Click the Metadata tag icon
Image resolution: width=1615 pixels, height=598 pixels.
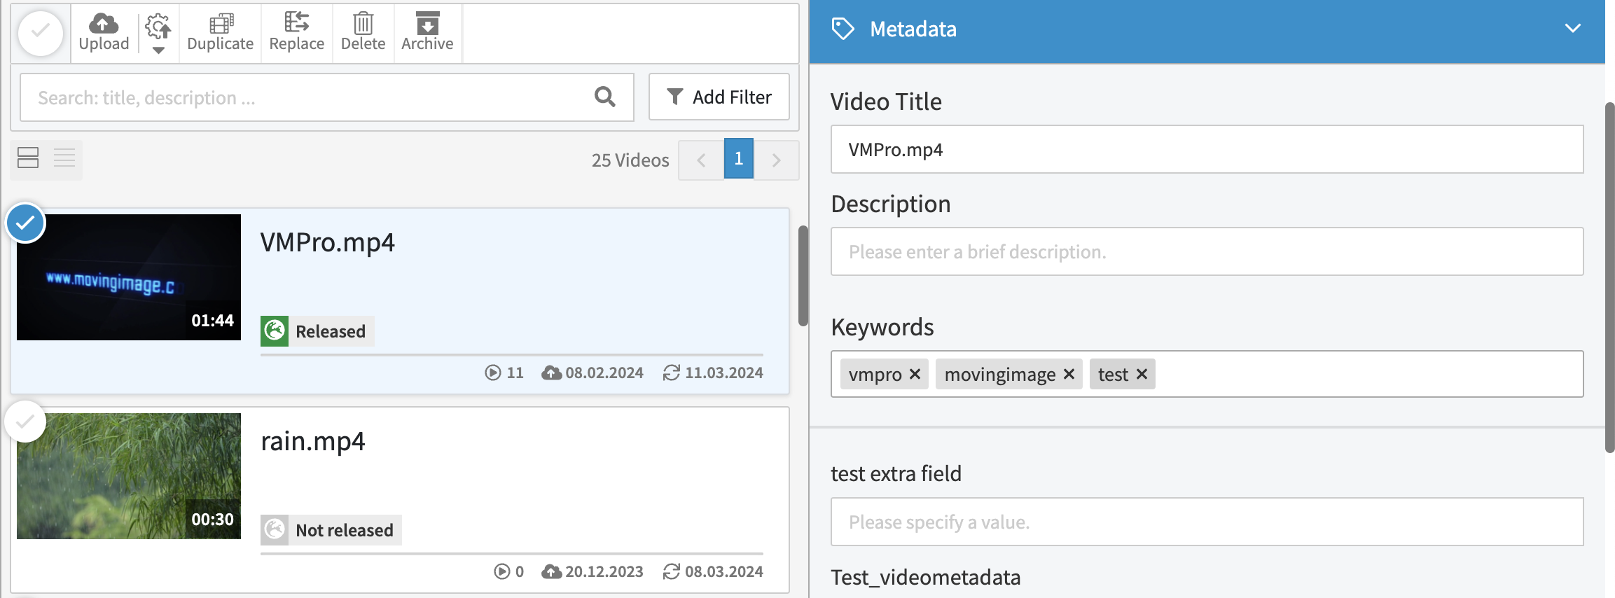(843, 29)
